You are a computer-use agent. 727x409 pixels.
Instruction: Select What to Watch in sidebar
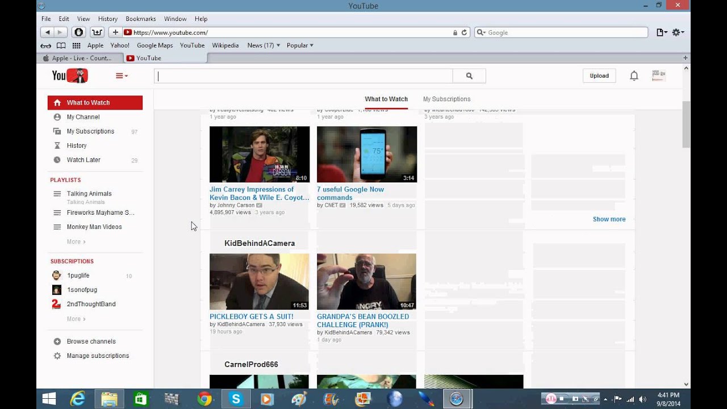(x=95, y=103)
